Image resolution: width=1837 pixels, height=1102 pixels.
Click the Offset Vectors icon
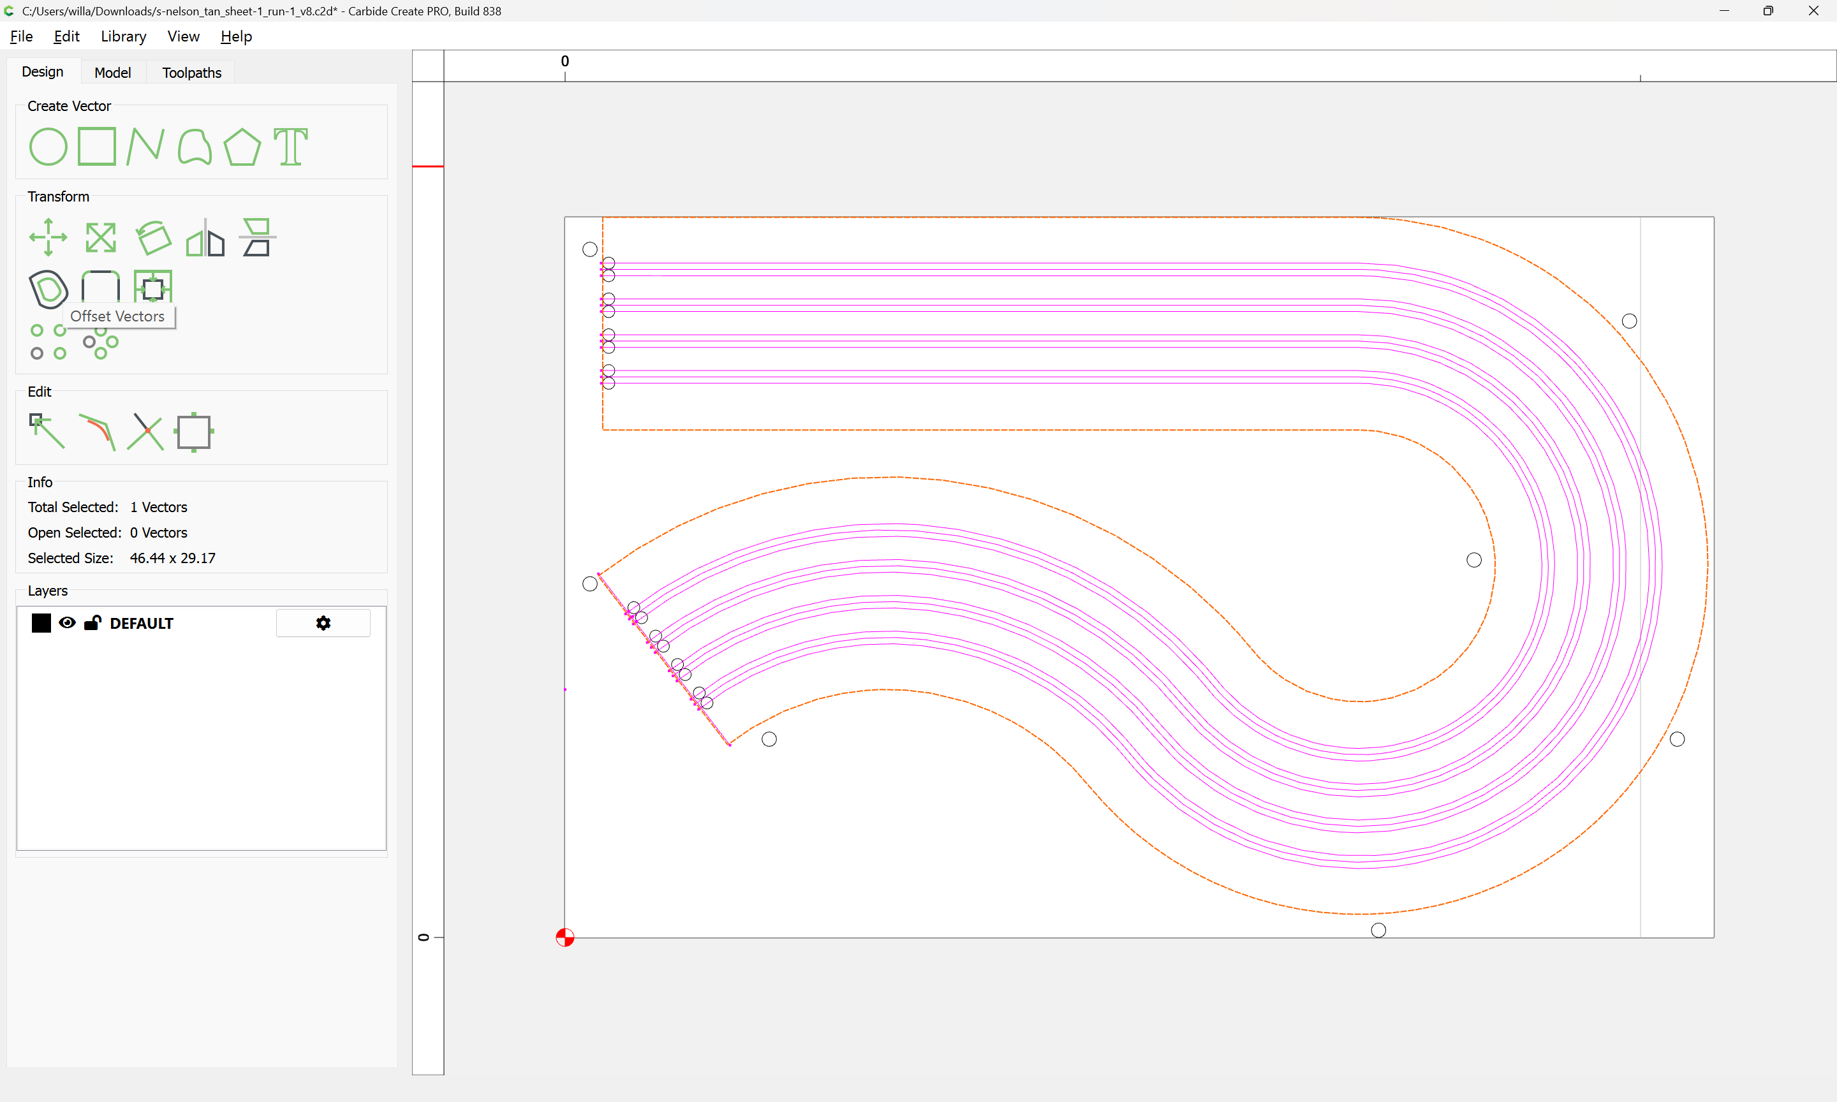[x=48, y=288]
